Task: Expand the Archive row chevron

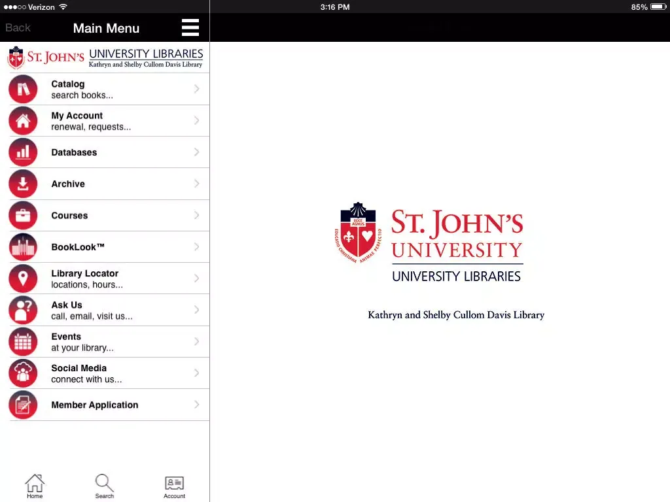Action: (x=196, y=184)
